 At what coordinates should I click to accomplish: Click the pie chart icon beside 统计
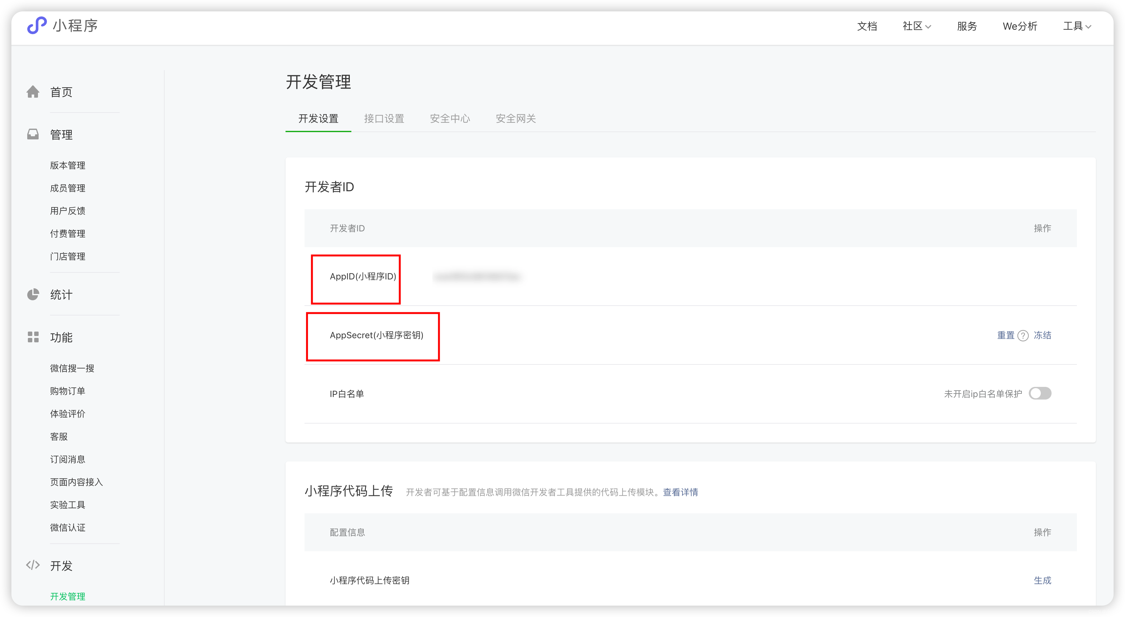pyautogui.click(x=33, y=294)
